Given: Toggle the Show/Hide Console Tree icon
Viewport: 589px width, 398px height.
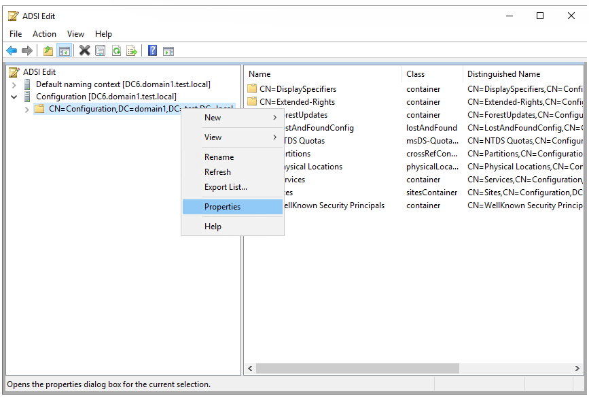Looking at the screenshot, I should tap(64, 50).
